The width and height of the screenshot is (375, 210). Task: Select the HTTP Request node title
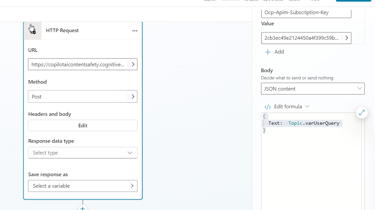coord(62,31)
